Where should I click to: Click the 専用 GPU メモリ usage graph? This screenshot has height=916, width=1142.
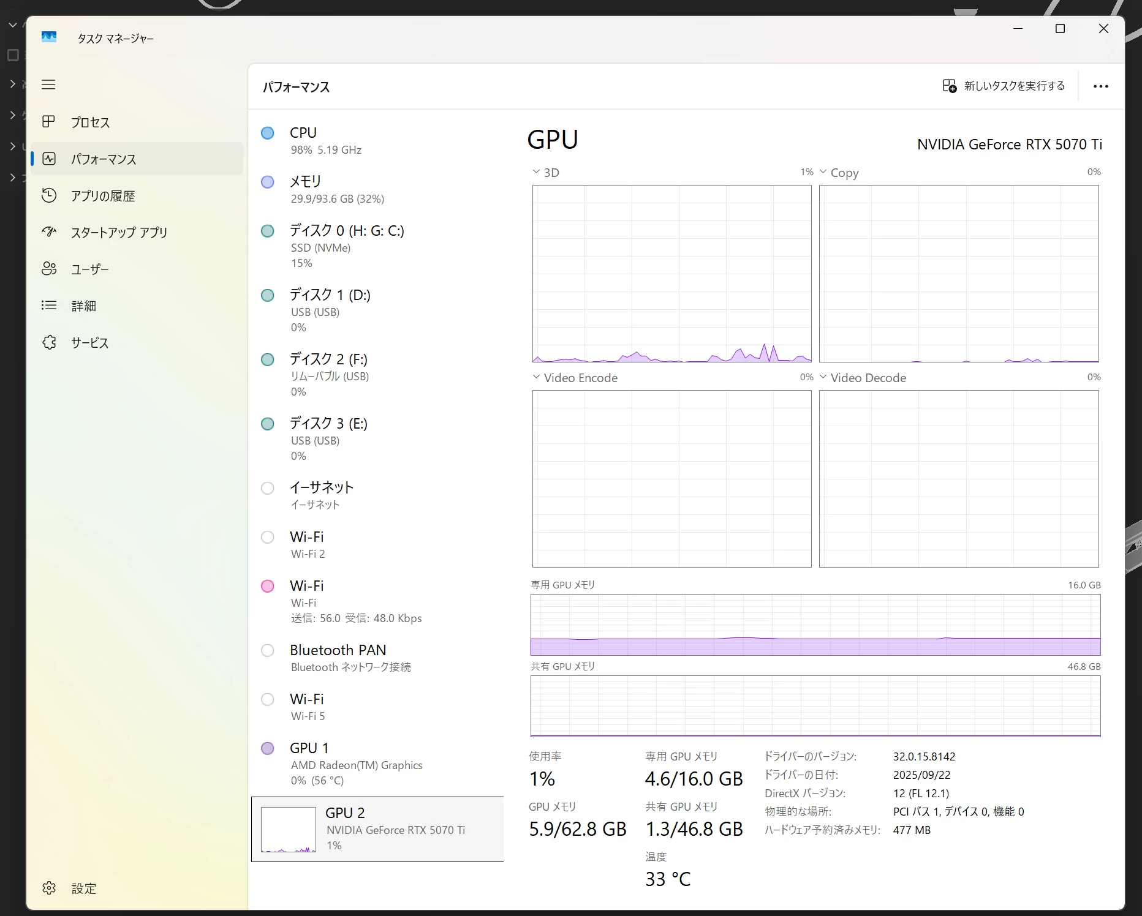pos(815,625)
